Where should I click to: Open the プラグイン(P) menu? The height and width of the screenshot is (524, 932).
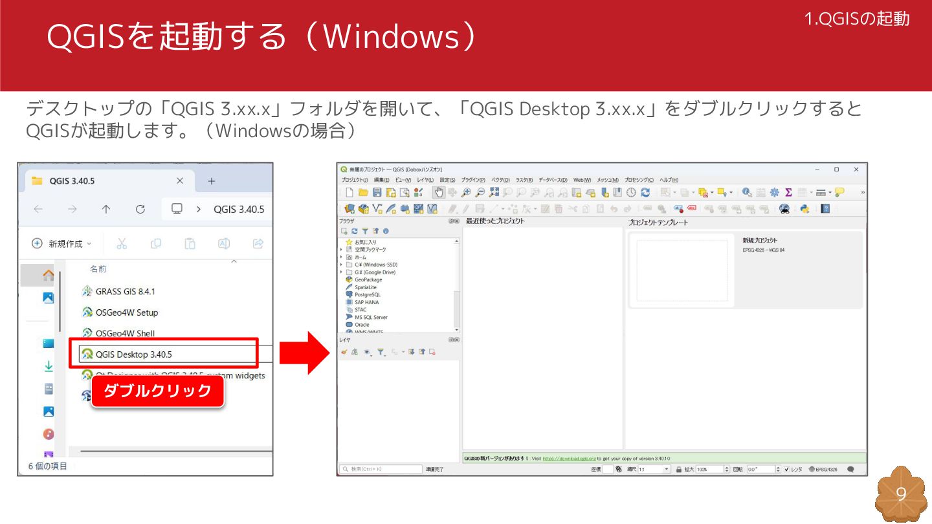(473, 180)
